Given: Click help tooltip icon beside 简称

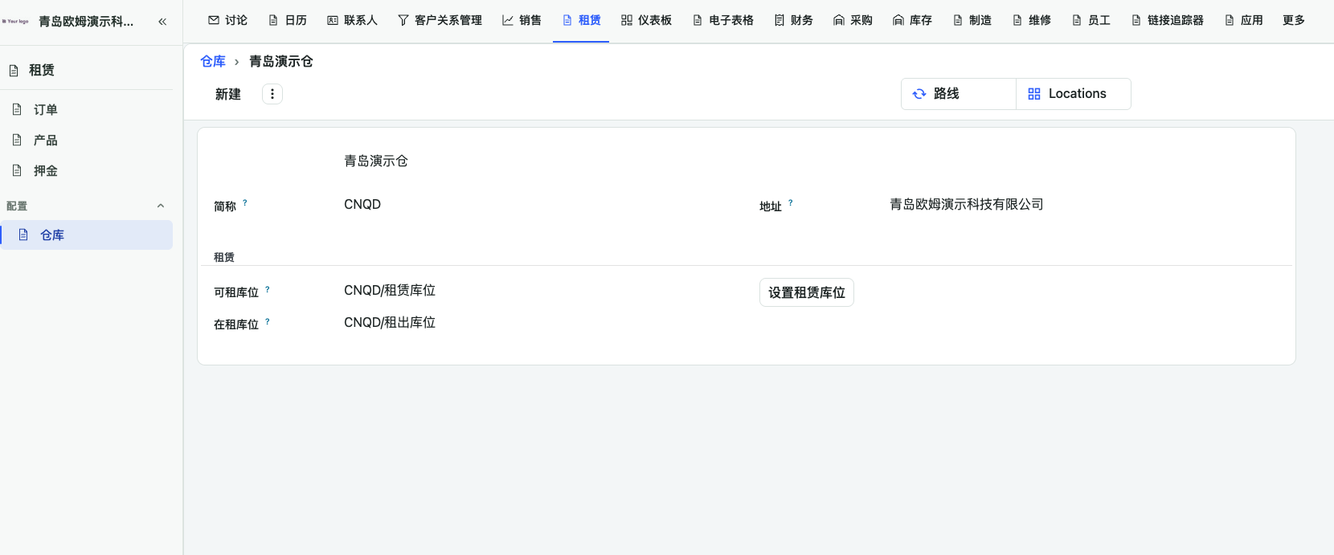Looking at the screenshot, I should (x=245, y=203).
